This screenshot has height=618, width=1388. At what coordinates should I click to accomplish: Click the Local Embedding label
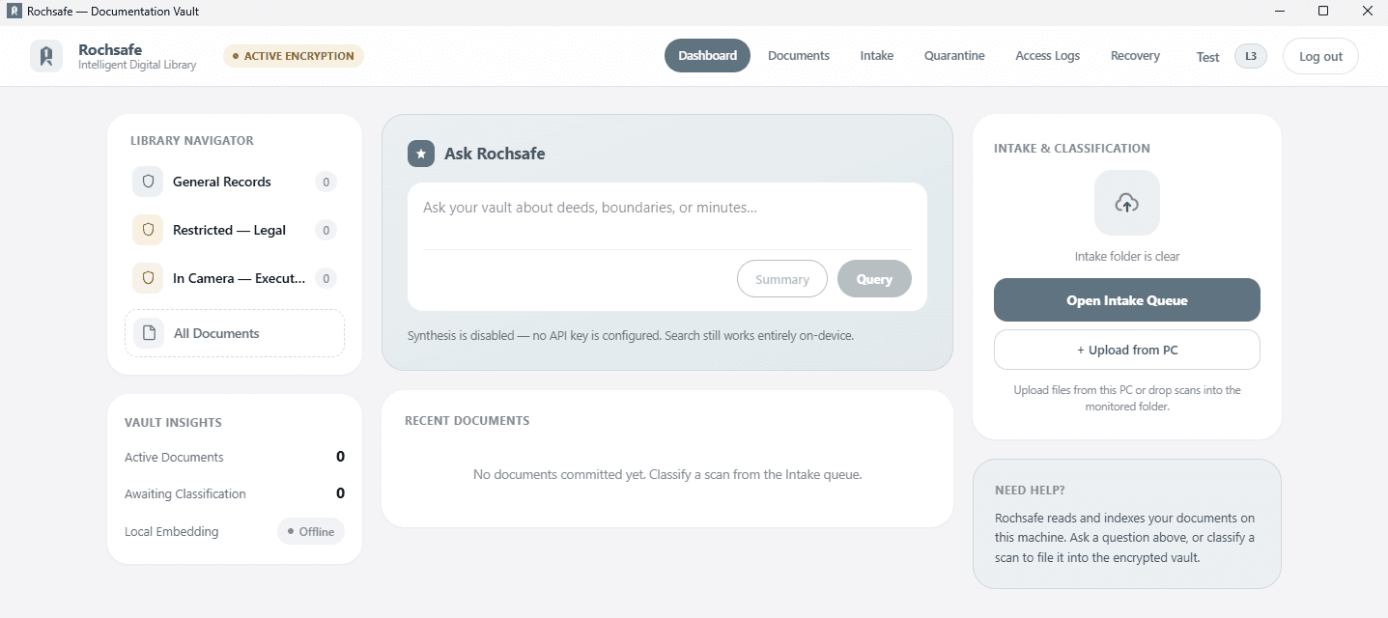tap(171, 531)
